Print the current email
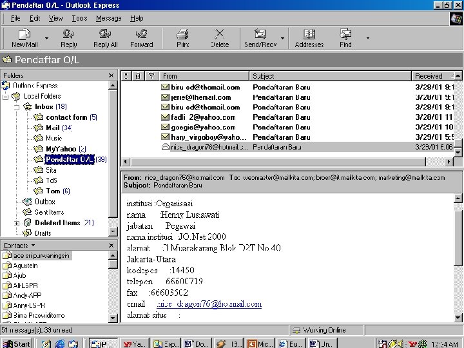 pyautogui.click(x=182, y=37)
